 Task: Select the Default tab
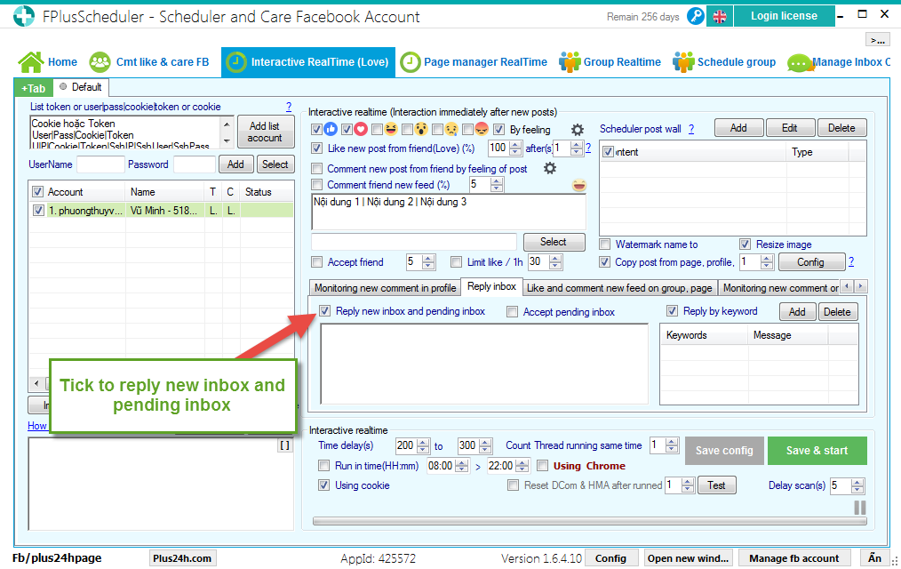tap(81, 87)
